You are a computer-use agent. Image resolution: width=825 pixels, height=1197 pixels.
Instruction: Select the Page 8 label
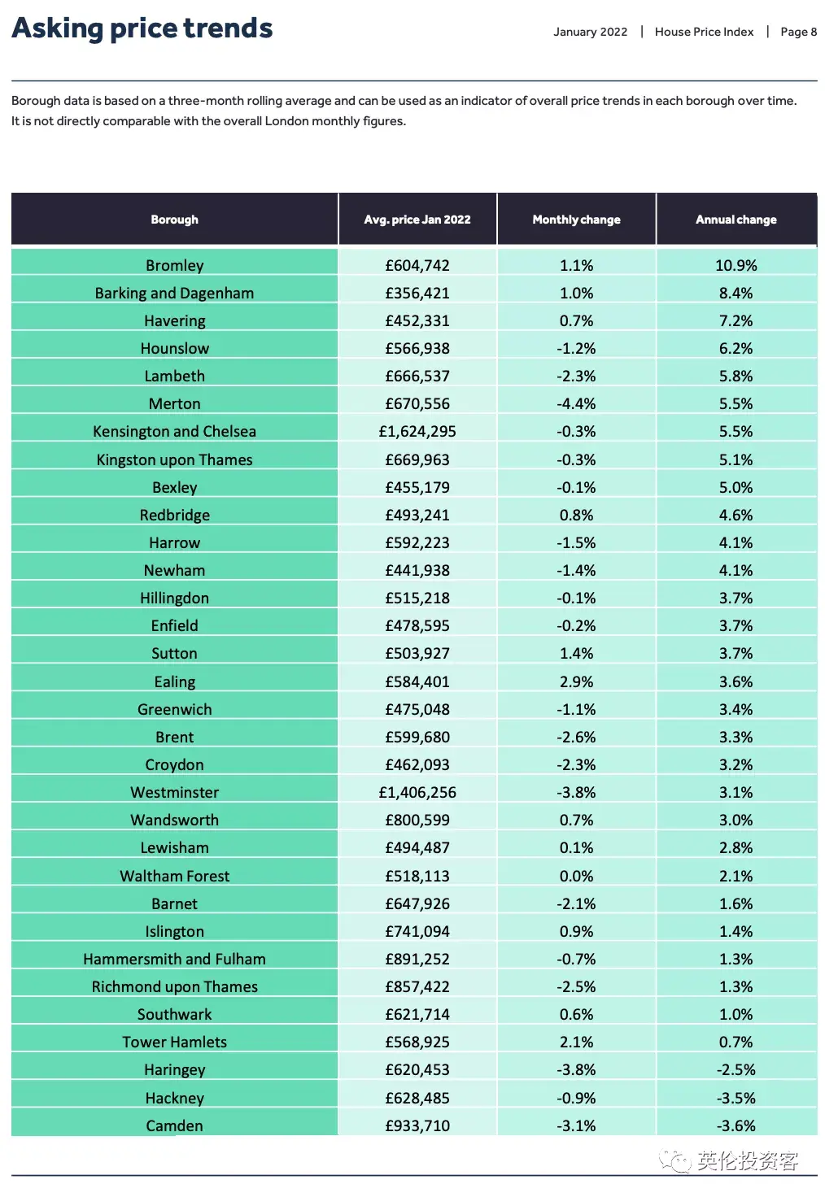[x=798, y=32]
